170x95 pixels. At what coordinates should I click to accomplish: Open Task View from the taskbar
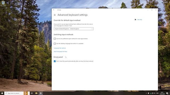tap(32, 93)
